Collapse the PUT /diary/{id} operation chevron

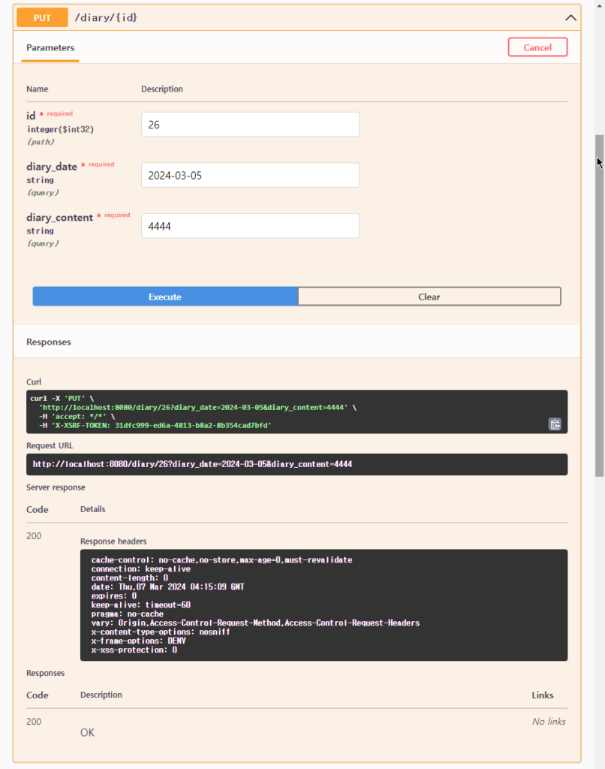coord(570,18)
